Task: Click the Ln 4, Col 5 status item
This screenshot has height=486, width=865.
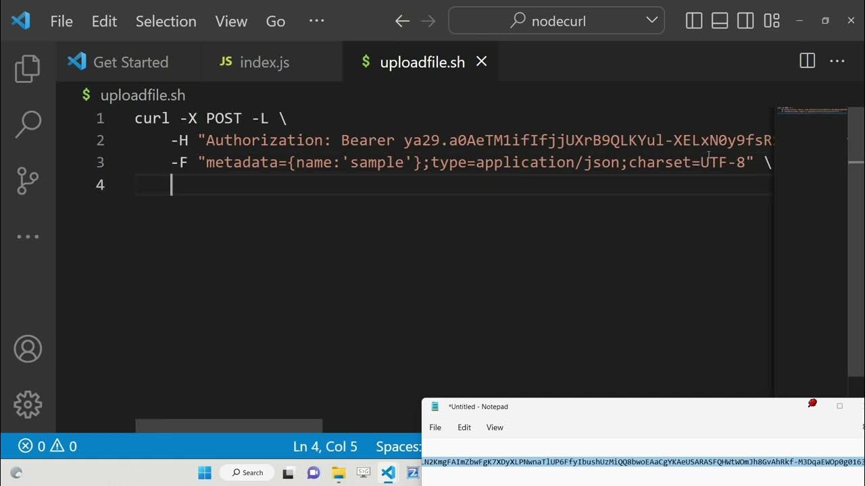Action: (x=325, y=446)
